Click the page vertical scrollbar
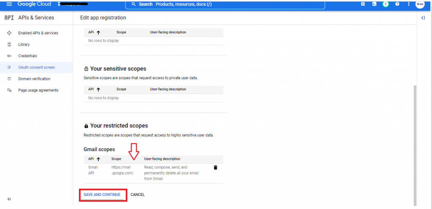This screenshot has width=432, height=209. [x=415, y=145]
